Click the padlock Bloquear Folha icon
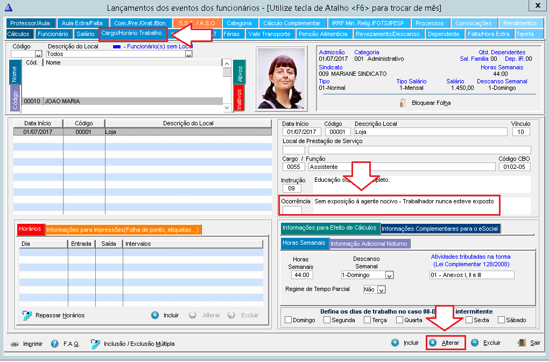This screenshot has width=549, height=362. click(403, 103)
